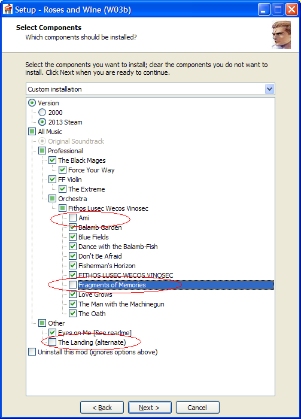This screenshot has height=419, width=301.
Task: Select the 2000 version radio button
Action: pyautogui.click(x=42, y=113)
